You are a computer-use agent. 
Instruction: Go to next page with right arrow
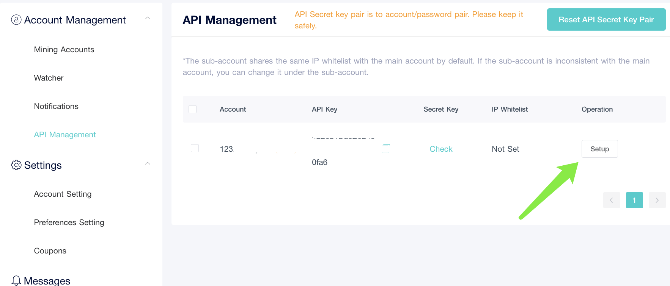click(657, 200)
